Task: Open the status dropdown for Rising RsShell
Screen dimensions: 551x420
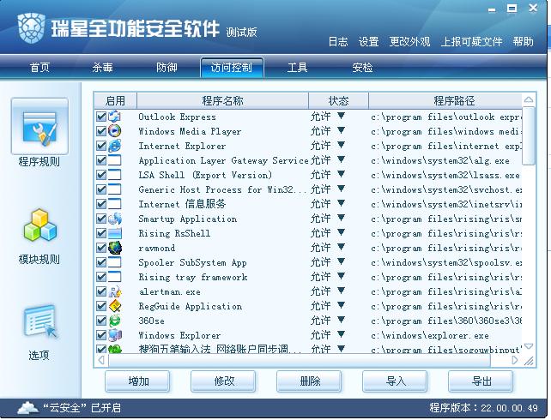Action: click(341, 232)
